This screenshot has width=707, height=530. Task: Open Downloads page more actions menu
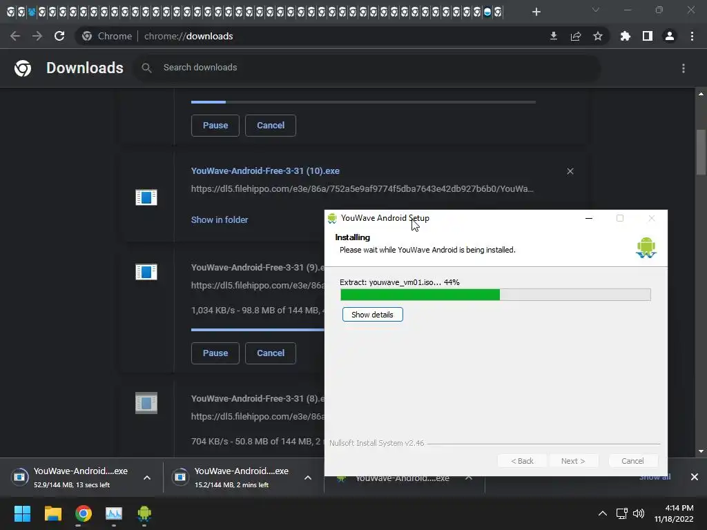click(684, 68)
